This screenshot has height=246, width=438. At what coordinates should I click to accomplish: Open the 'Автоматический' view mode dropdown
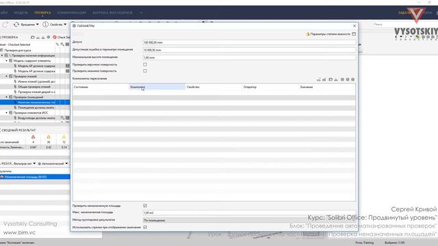53,163
